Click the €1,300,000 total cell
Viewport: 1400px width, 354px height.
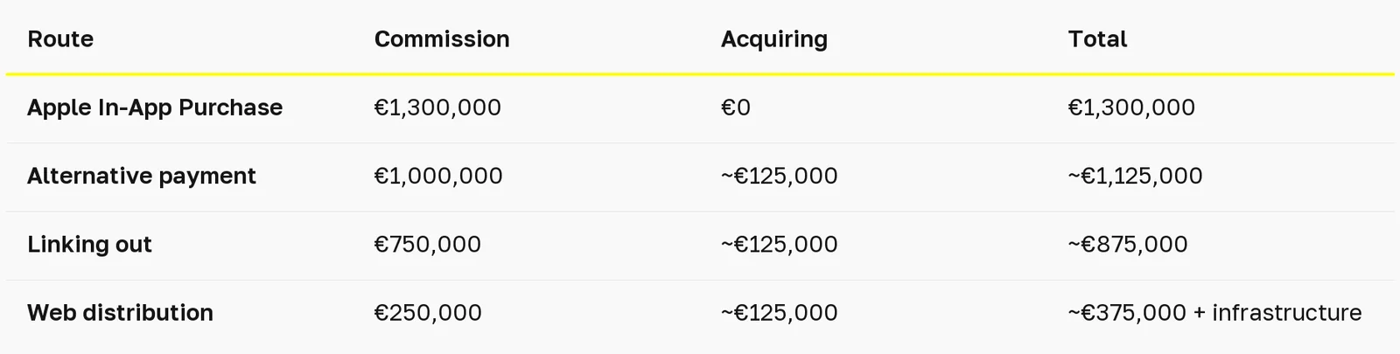pos(1131,108)
